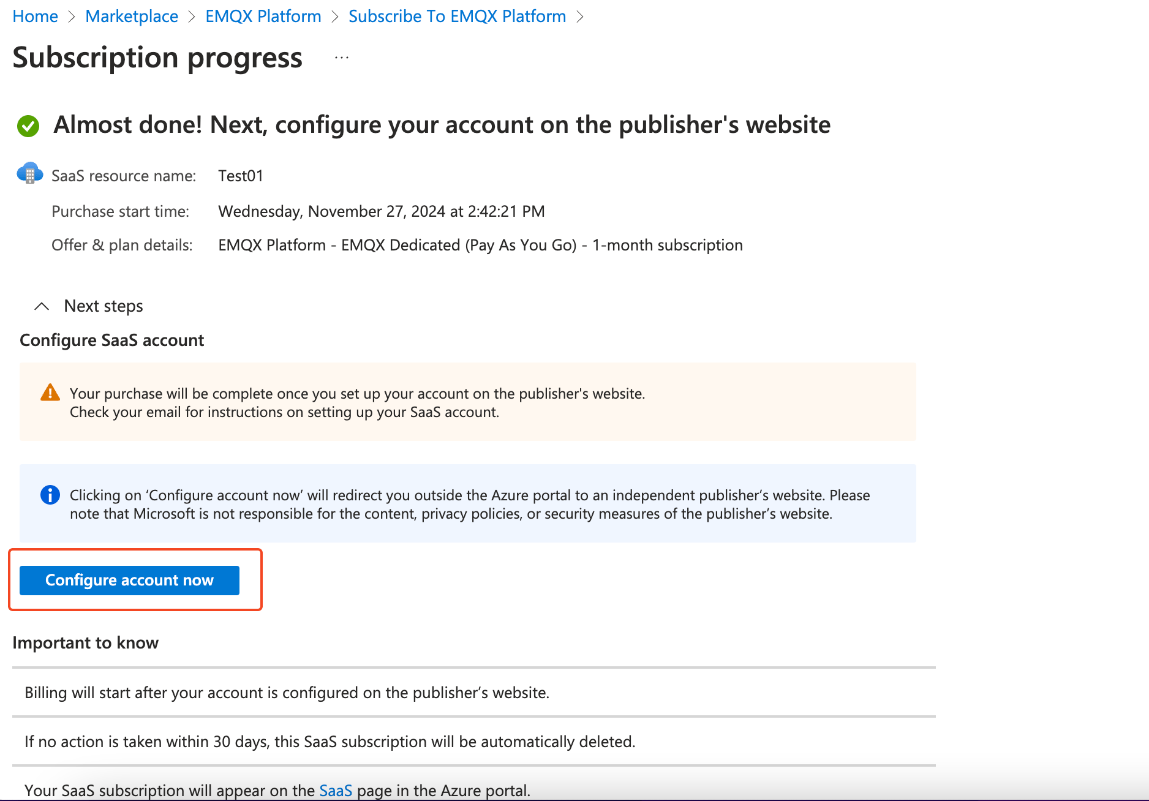
Task: Click the breadcrumb separator after Home
Action: click(72, 17)
